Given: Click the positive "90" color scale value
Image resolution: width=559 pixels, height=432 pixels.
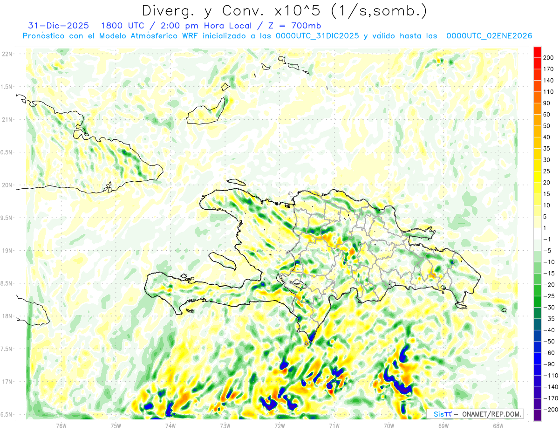Looking at the screenshot, I should [x=547, y=103].
